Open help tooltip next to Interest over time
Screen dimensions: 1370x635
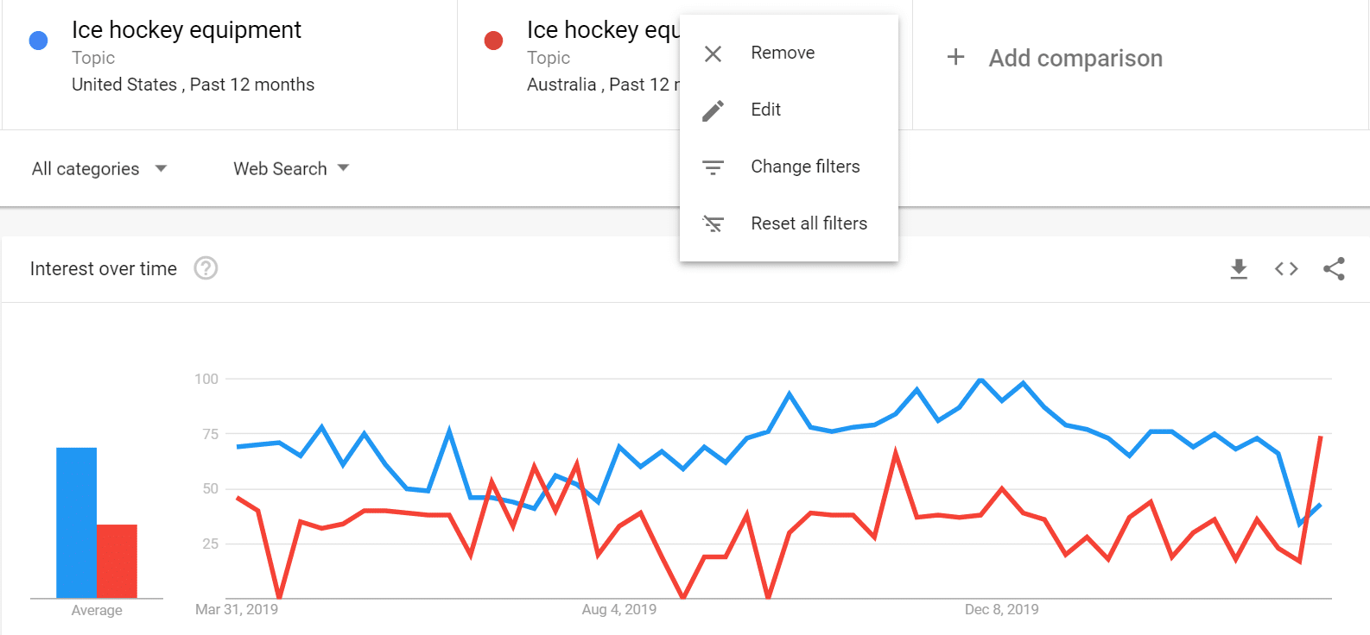point(206,268)
